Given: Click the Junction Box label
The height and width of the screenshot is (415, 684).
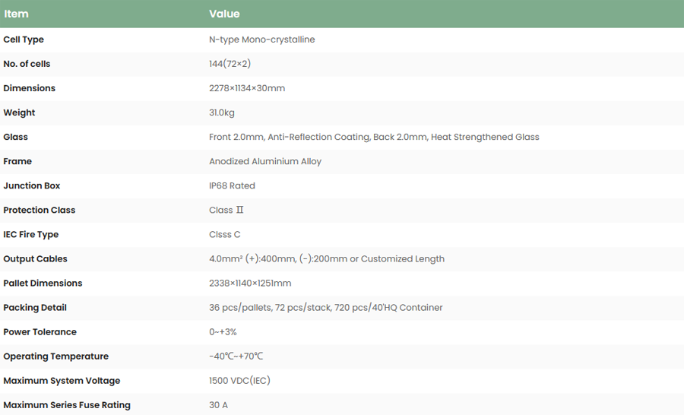Looking at the screenshot, I should click(x=32, y=185).
